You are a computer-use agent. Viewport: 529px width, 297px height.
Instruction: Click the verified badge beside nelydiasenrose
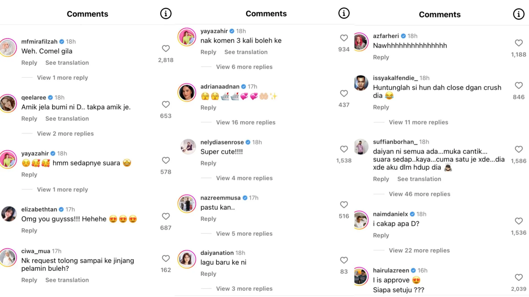(x=248, y=142)
